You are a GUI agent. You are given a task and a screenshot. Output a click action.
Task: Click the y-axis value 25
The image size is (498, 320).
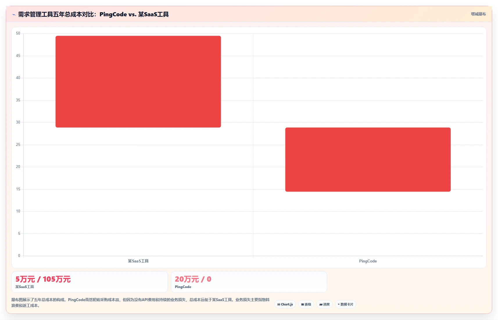click(x=18, y=144)
